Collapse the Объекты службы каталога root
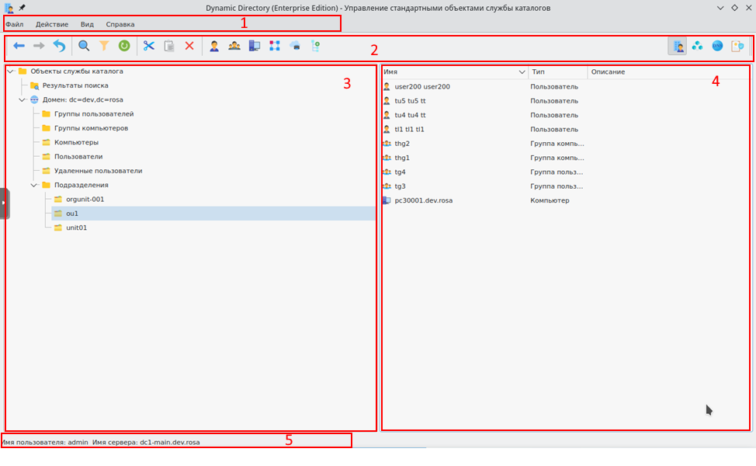This screenshot has width=756, height=466. (x=9, y=71)
